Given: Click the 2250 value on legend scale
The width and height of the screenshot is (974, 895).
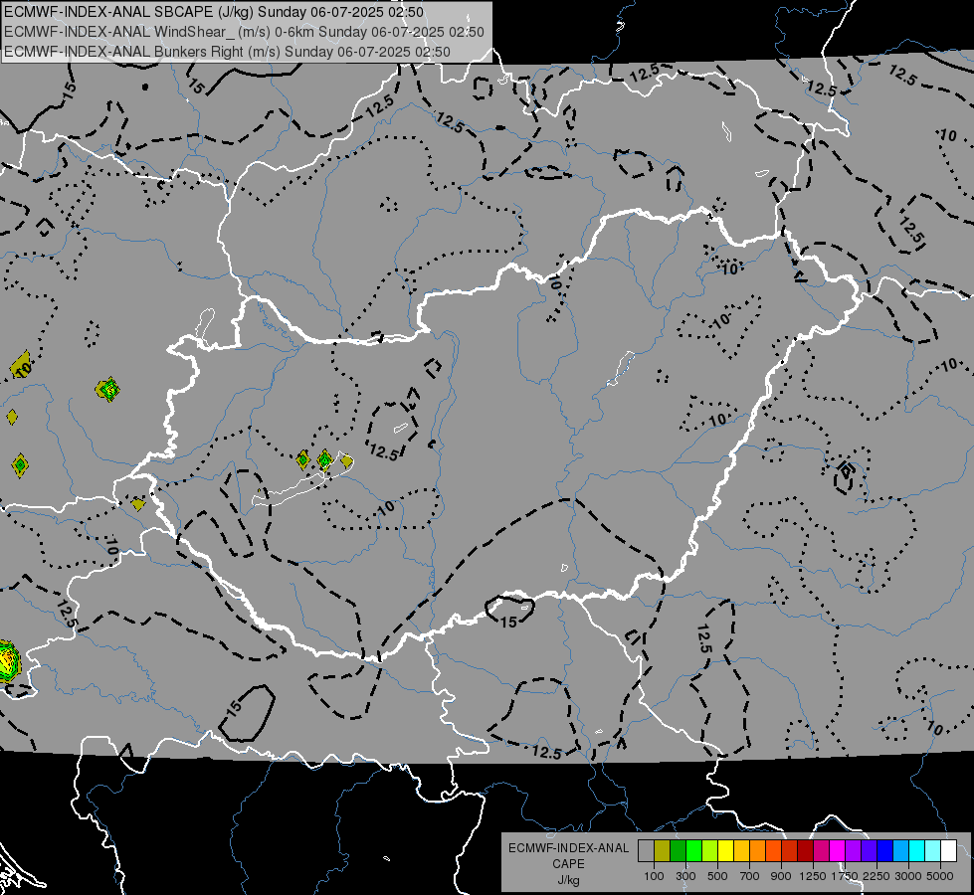Looking at the screenshot, I should pyautogui.click(x=877, y=876).
